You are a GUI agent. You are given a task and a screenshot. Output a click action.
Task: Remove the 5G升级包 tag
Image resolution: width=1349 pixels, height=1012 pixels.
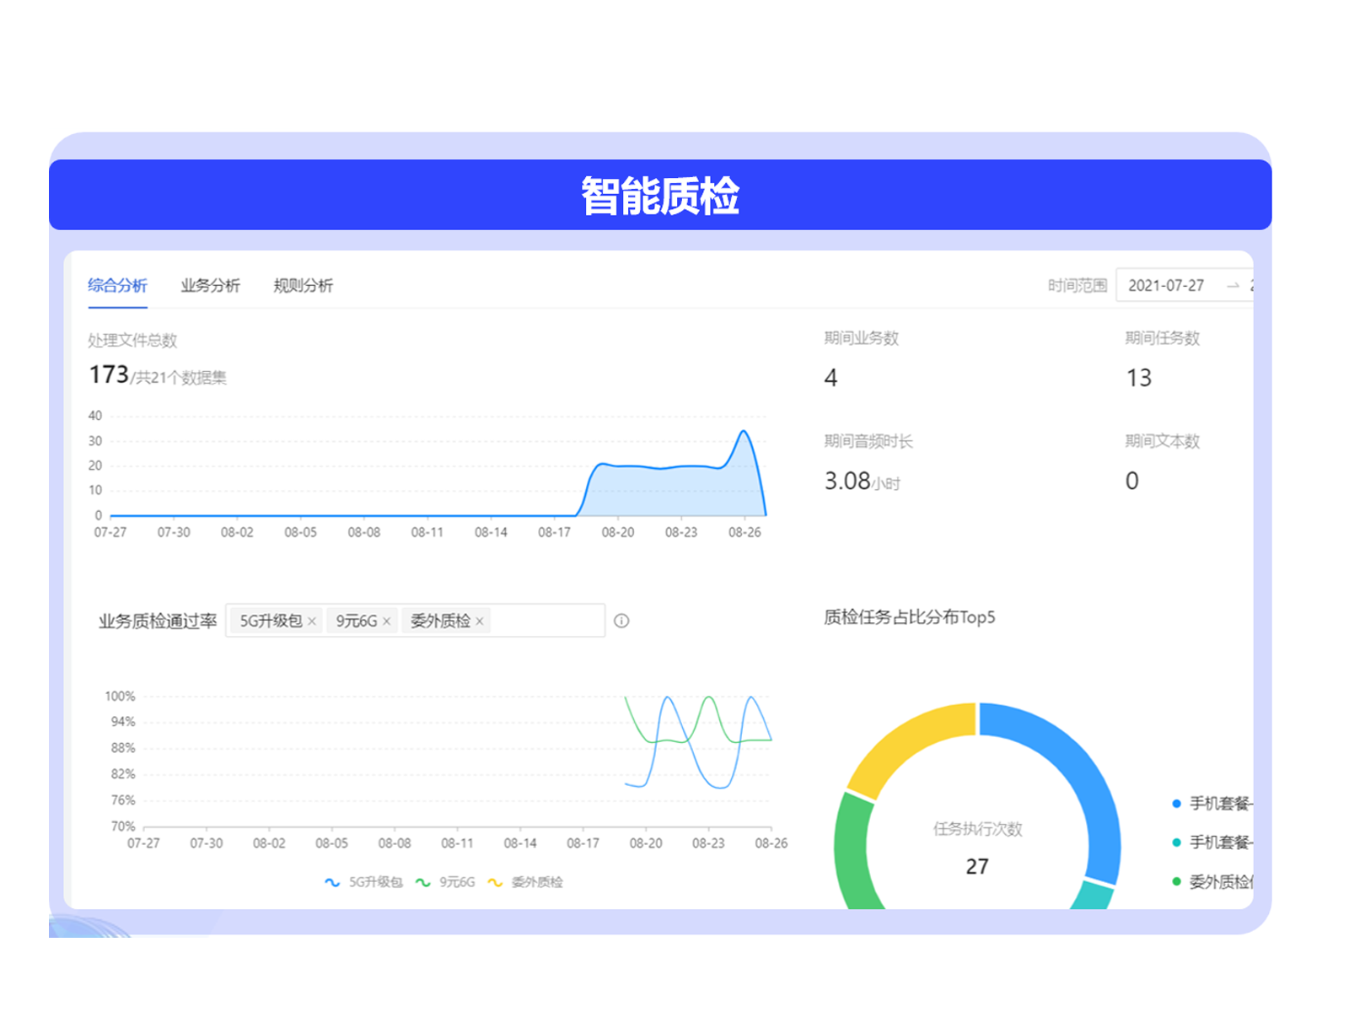312,622
